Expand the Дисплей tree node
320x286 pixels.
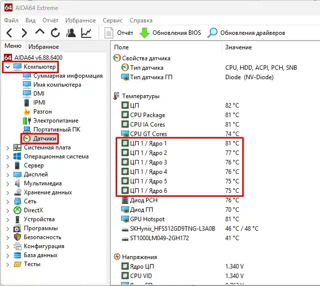pyautogui.click(x=8, y=174)
